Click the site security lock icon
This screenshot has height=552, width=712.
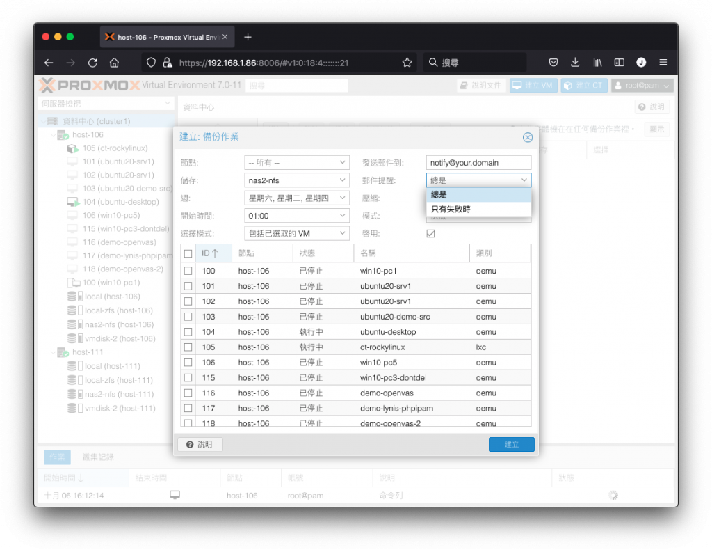coord(168,63)
